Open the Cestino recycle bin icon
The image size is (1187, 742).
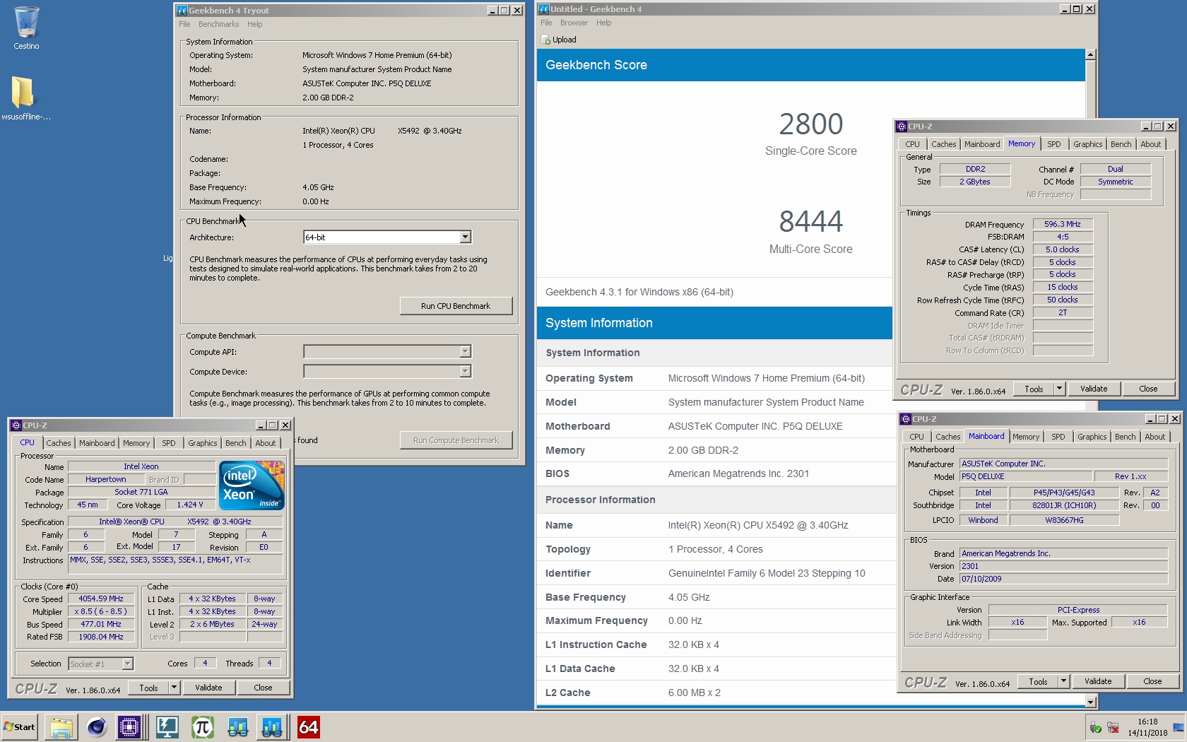coord(26,28)
